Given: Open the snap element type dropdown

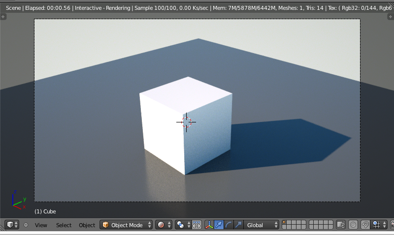Looking at the screenshot, I should [x=379, y=225].
